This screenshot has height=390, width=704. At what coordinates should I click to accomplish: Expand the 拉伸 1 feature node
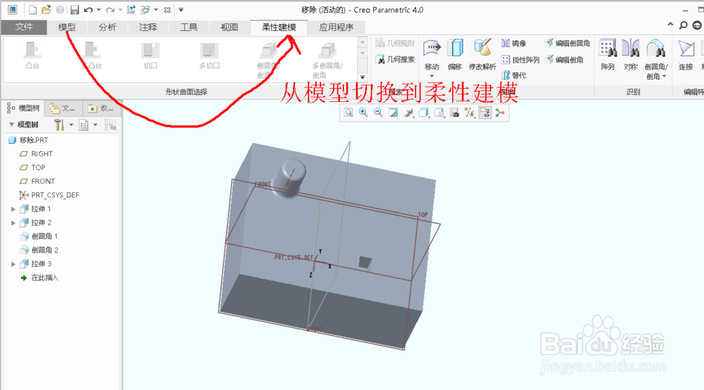pos(13,209)
